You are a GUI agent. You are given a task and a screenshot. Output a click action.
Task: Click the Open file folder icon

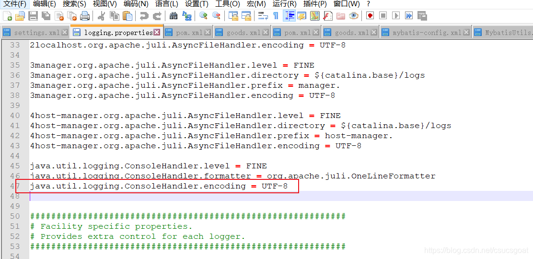(20, 16)
